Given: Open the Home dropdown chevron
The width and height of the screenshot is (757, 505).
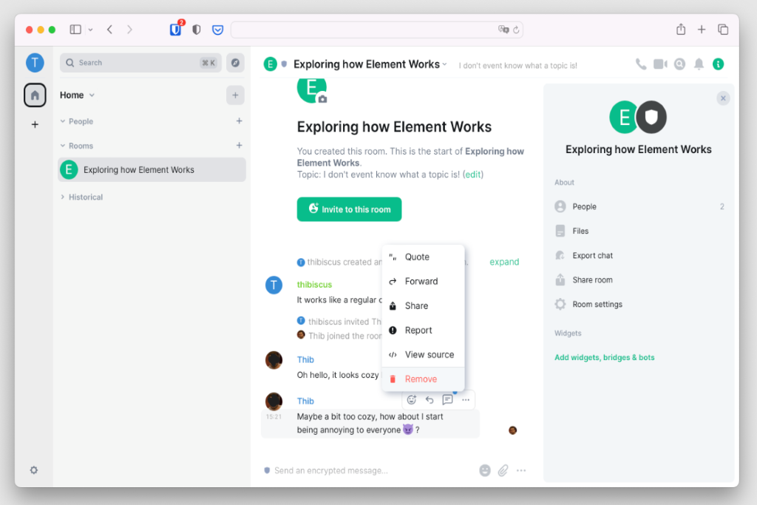Looking at the screenshot, I should pos(92,95).
